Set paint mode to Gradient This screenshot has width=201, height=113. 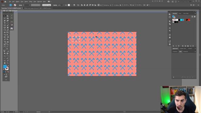tap(6, 72)
